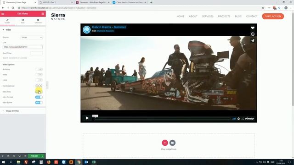Go back in browser history
This screenshot has height=165, width=294.
click(3, 8)
